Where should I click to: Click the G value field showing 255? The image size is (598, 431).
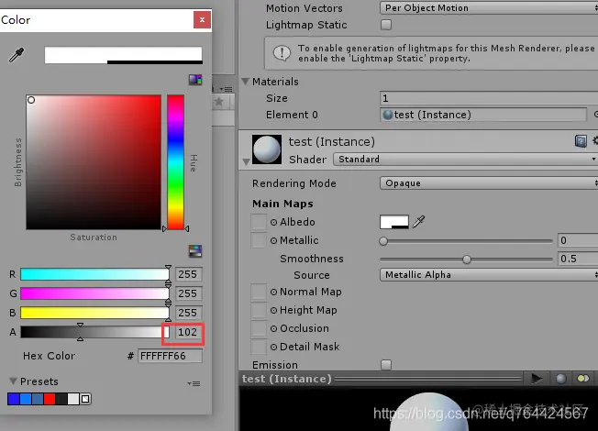coord(189,293)
